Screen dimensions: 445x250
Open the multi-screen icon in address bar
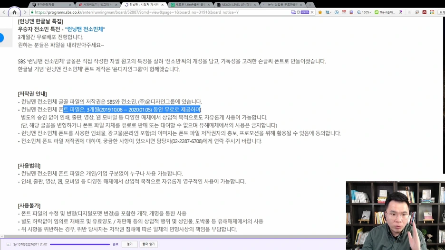point(293,12)
